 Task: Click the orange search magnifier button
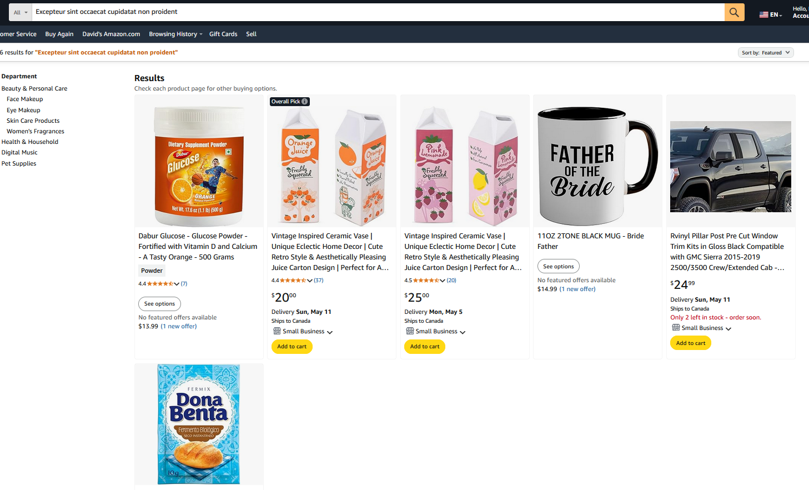734,12
